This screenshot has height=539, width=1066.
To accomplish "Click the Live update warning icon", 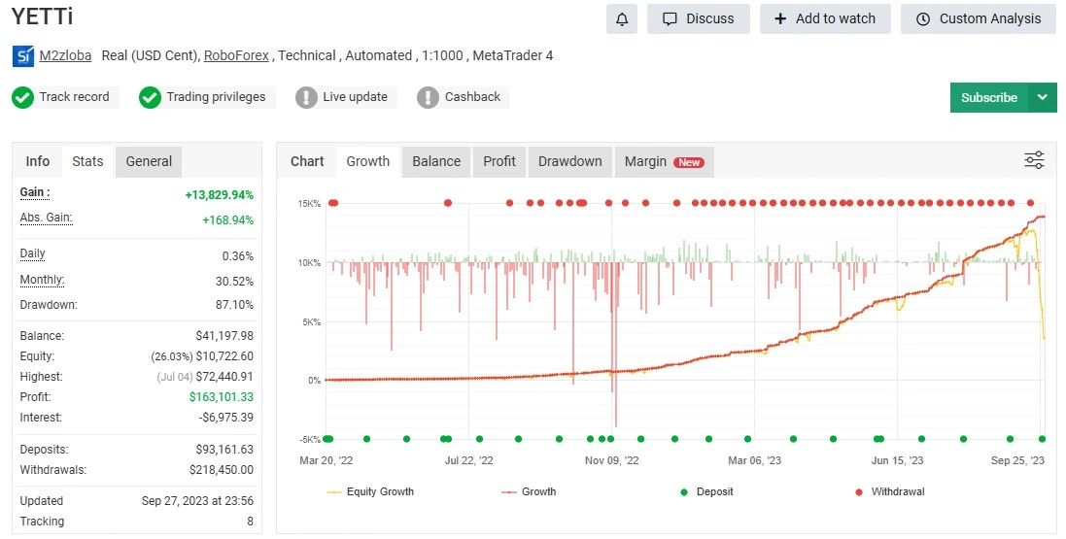I will [307, 97].
